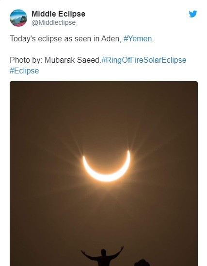This screenshot has height=266, width=207.
Task: Click the man's raised right-side hand
Action: [x=122, y=248]
